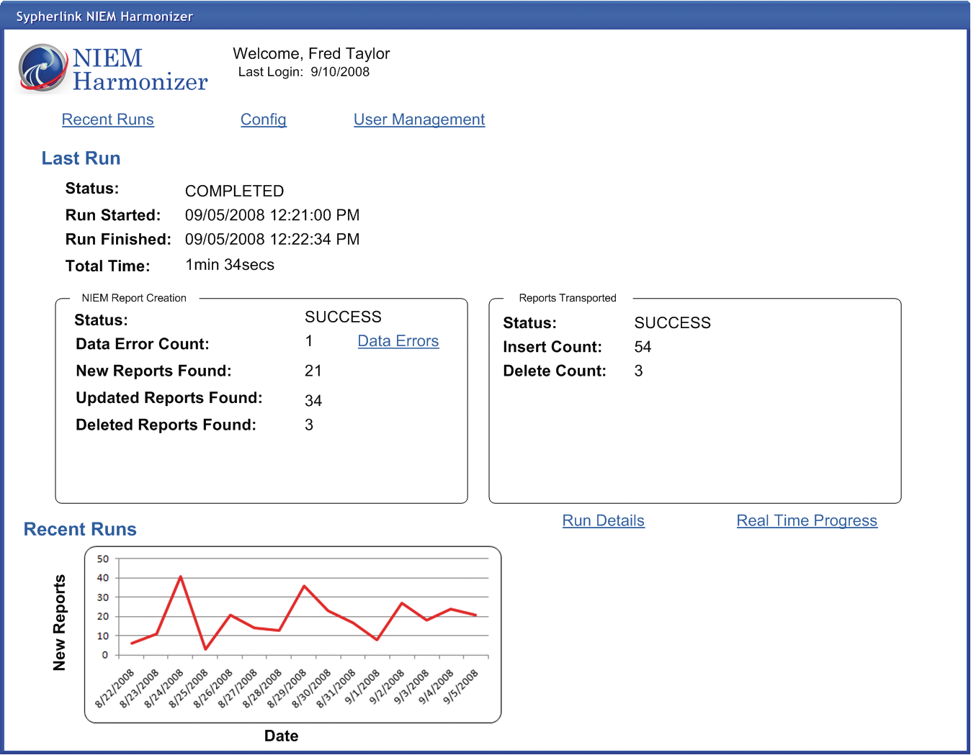Open Real Time Progress link
This screenshot has height=755, width=971.
pos(806,520)
